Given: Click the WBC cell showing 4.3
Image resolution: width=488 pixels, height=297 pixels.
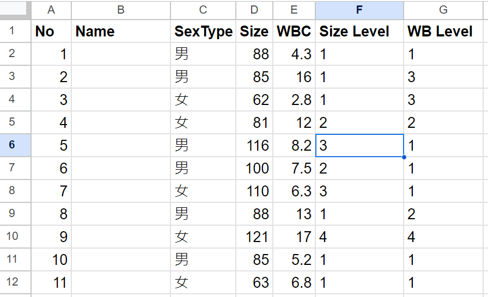Looking at the screenshot, I should click(x=294, y=54).
